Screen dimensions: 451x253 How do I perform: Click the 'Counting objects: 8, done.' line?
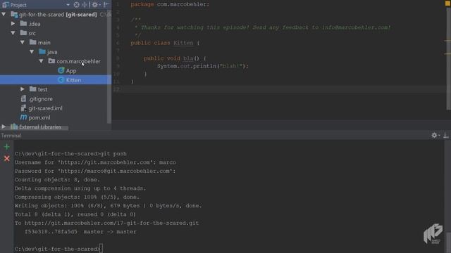pyautogui.click(x=57, y=180)
